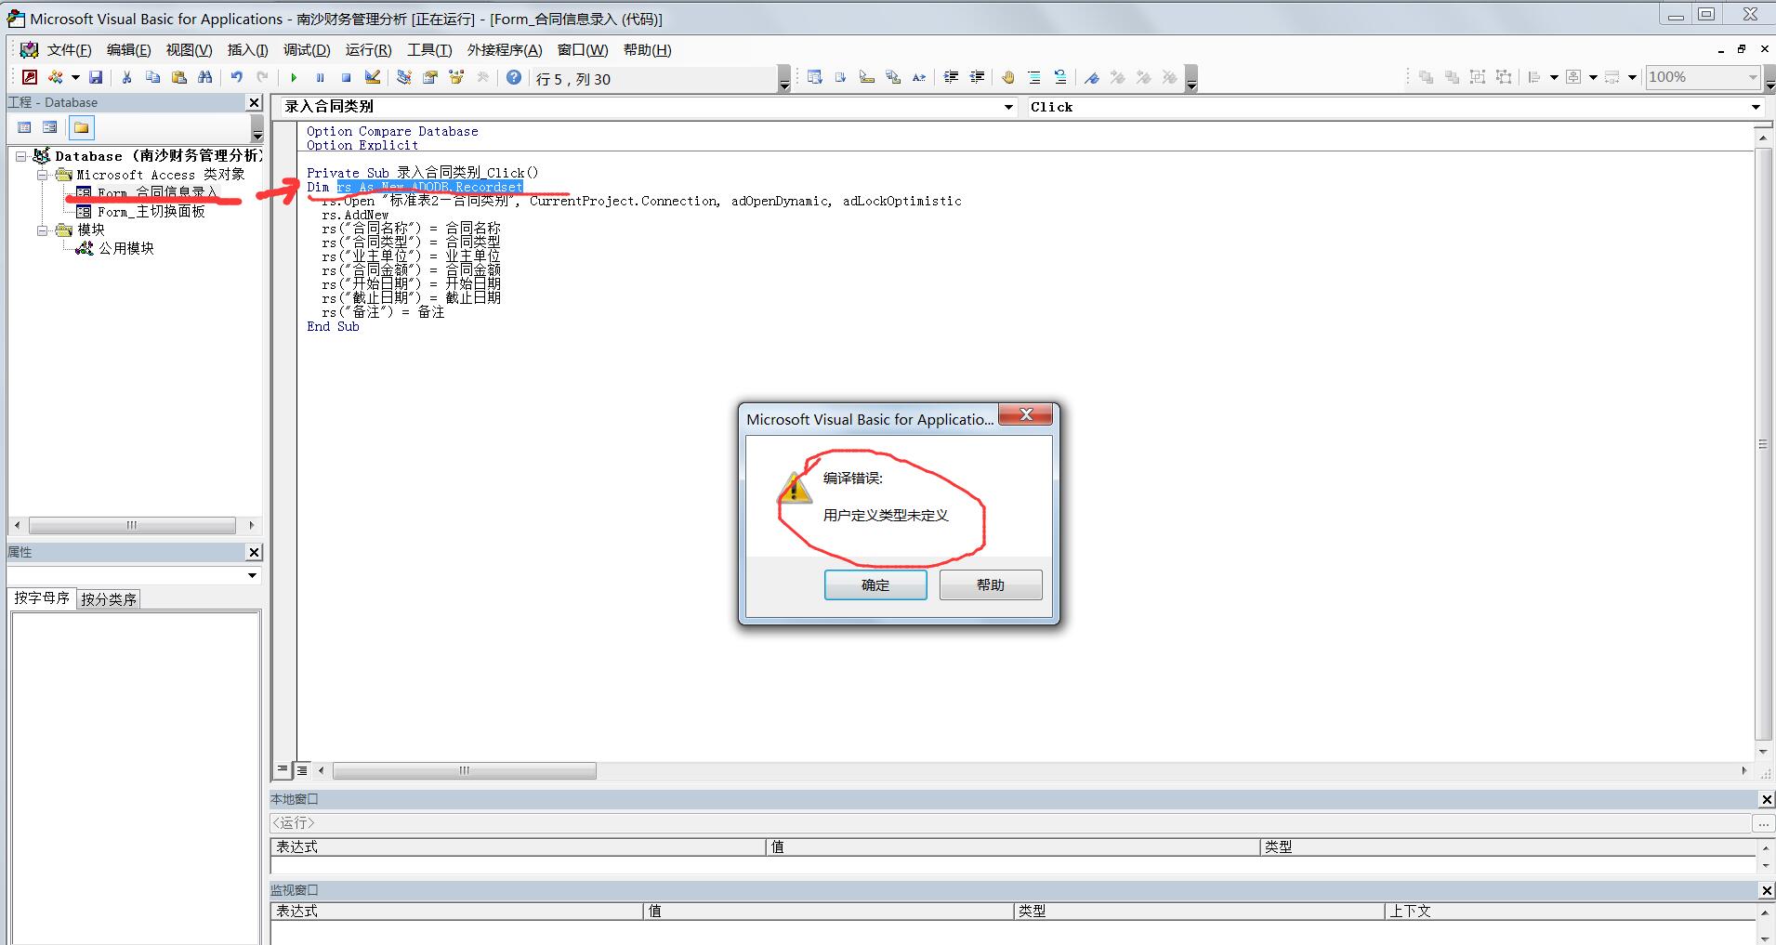Viewport: 1776px width, 945px height.
Task: Select 按分类序 tab in properties
Action: [x=108, y=599]
